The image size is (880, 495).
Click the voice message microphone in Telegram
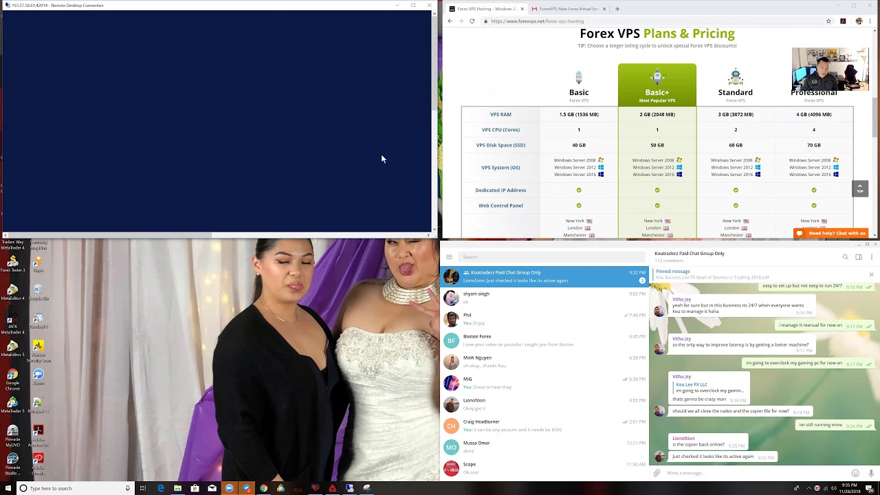[x=871, y=473]
